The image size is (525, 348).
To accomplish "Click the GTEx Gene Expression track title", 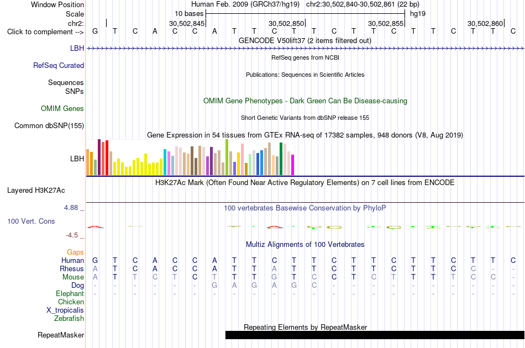I will click(x=305, y=135).
